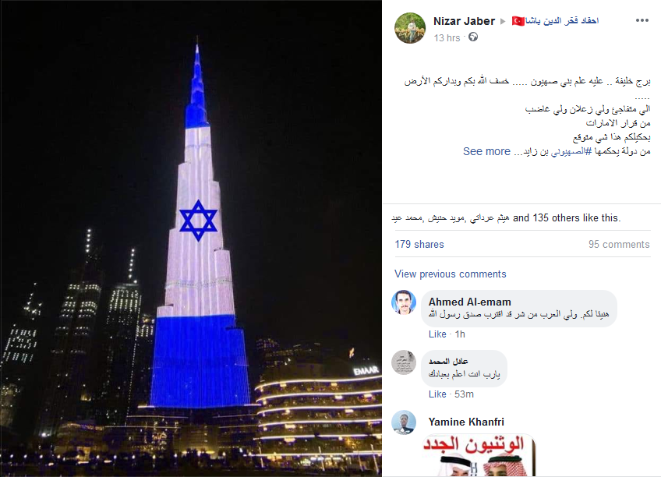Like the comment posted 53m ago
Image resolution: width=661 pixels, height=477 pixels.
(x=437, y=394)
